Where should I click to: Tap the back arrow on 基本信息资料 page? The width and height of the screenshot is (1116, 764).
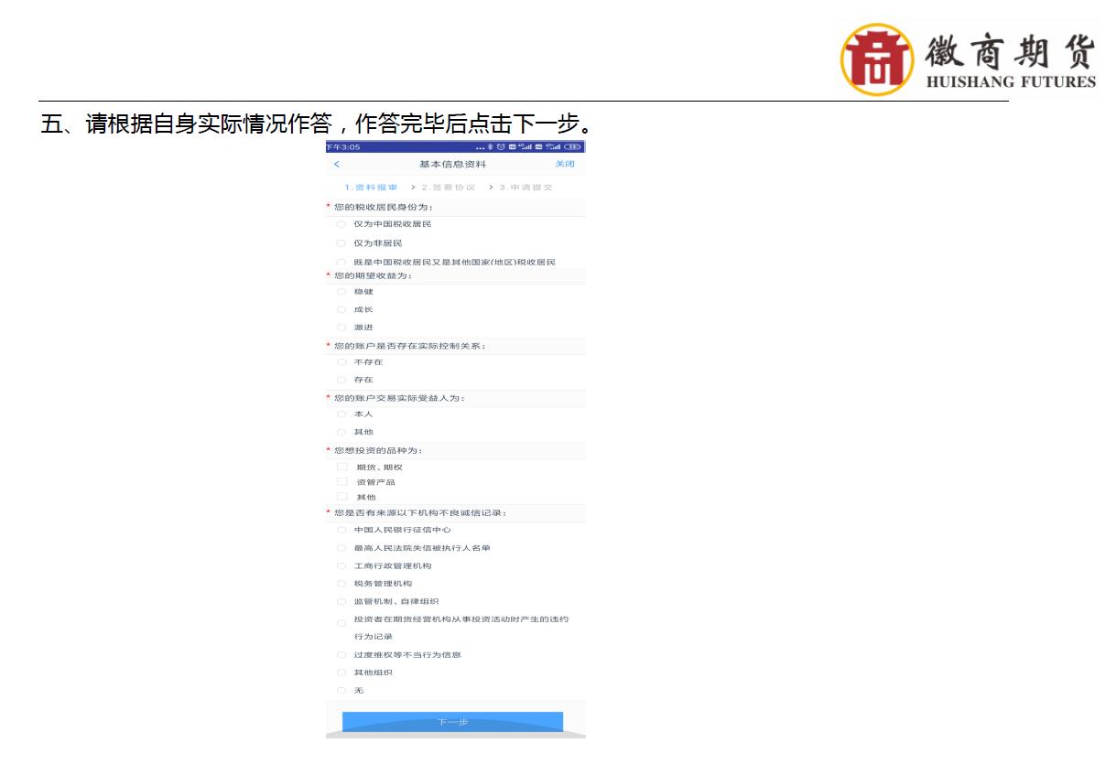[336, 163]
